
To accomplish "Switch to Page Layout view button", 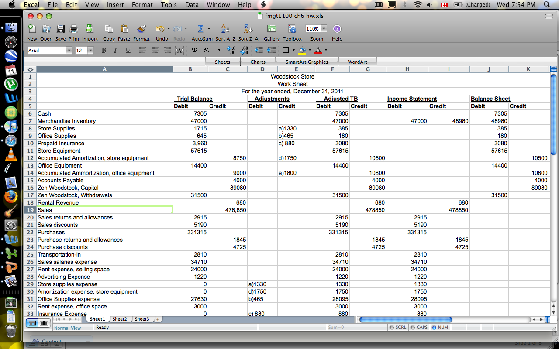I will tap(44, 323).
